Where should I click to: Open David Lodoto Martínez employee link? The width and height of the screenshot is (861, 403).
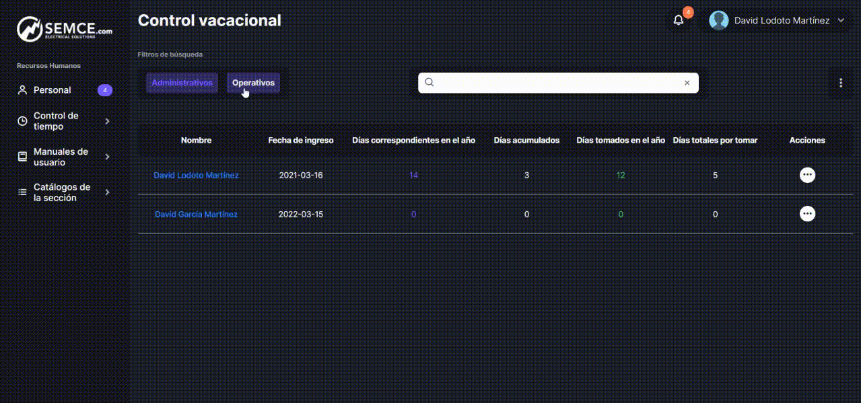point(196,175)
